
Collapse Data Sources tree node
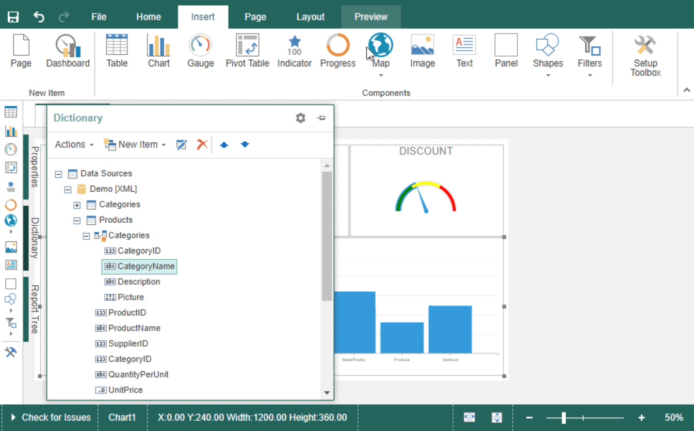point(58,174)
